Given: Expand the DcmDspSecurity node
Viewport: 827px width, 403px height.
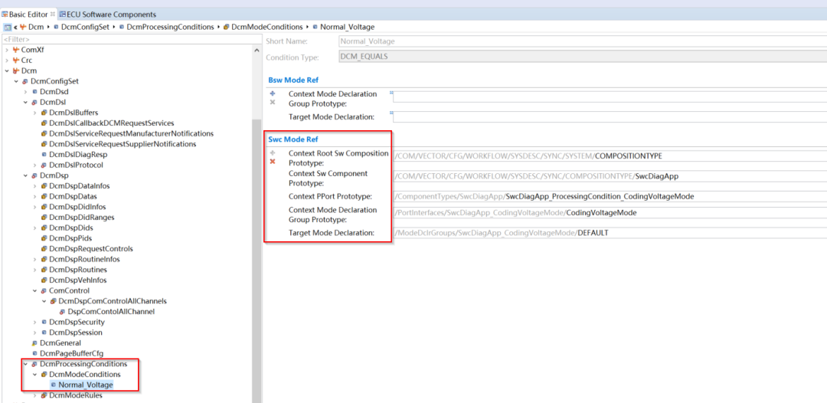Looking at the screenshot, I should pos(34,323).
